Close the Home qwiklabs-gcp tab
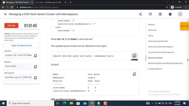Viewport: 189px width, 106px height. 65,2
